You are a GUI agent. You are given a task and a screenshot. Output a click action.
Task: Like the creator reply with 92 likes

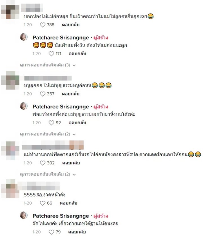pos(52,123)
